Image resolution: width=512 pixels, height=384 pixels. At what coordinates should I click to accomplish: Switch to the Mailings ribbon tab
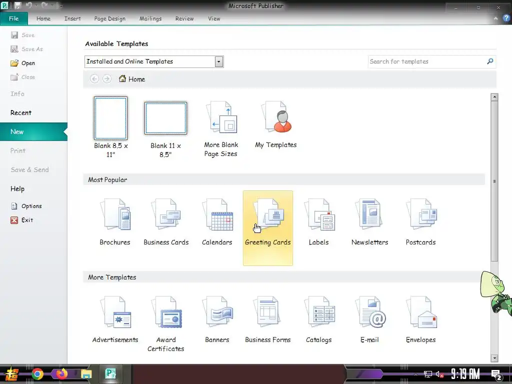(x=150, y=18)
